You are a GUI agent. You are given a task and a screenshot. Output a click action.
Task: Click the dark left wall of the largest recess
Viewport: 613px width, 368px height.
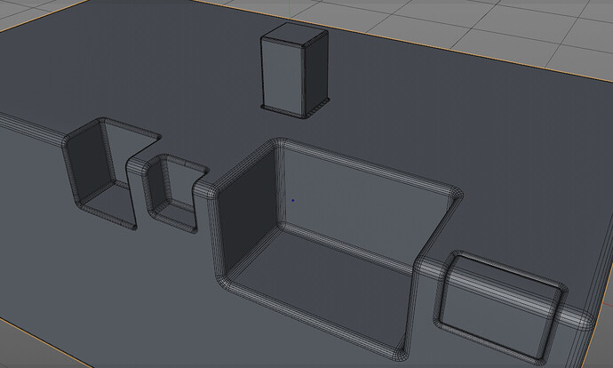247,213
